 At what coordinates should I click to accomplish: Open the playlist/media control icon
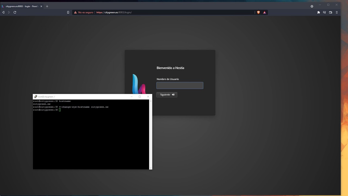[324, 12]
